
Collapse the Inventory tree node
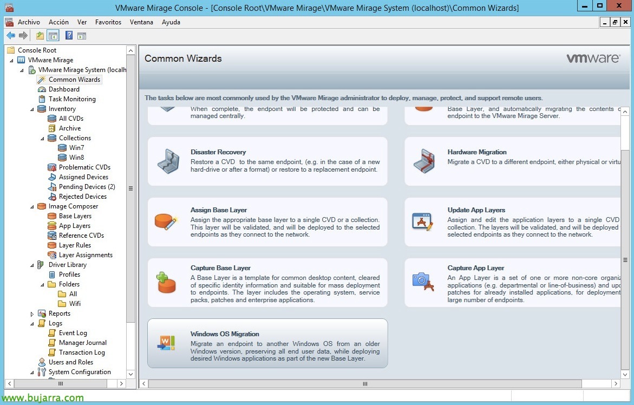coord(32,109)
